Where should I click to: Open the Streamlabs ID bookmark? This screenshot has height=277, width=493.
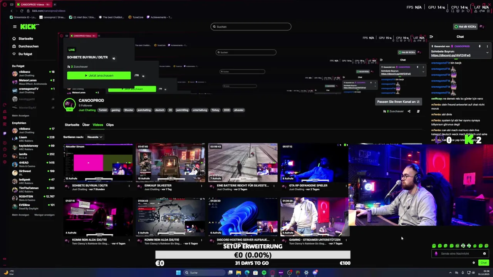tap(23, 17)
